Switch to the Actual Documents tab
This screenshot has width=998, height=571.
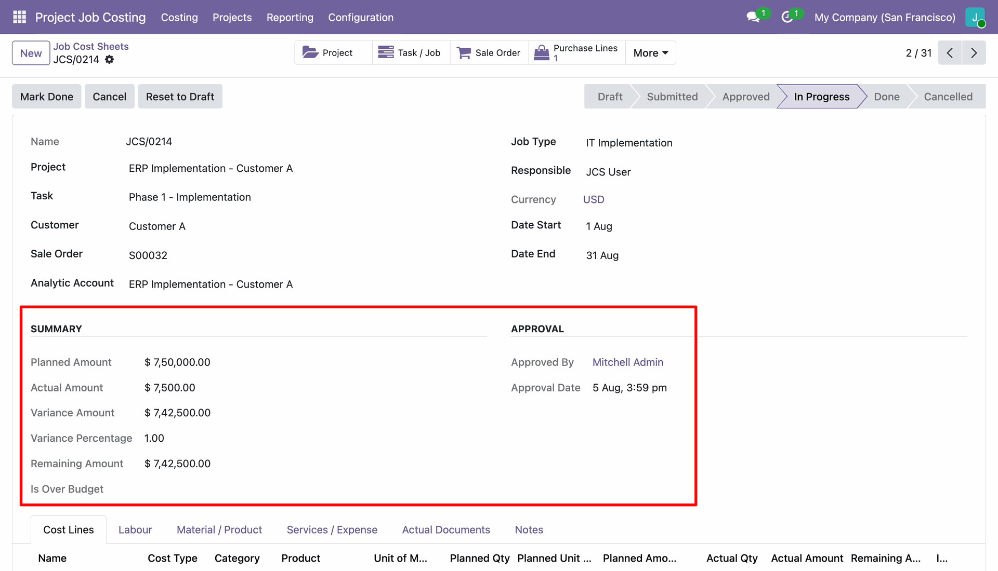pyautogui.click(x=446, y=529)
